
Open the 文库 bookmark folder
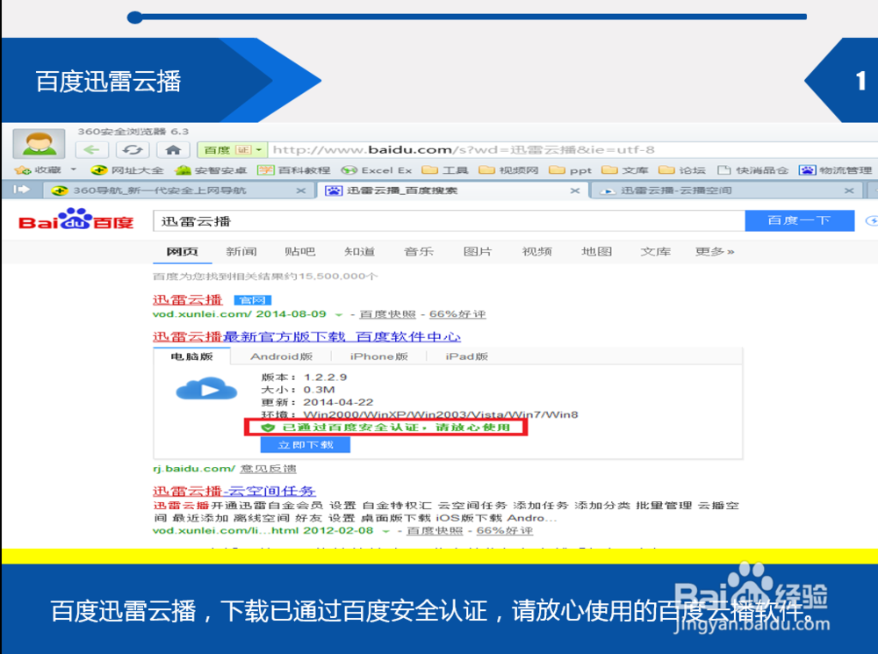(625, 169)
